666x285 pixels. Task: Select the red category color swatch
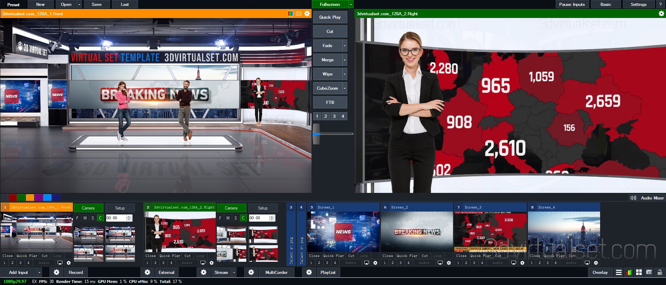(x=12, y=197)
